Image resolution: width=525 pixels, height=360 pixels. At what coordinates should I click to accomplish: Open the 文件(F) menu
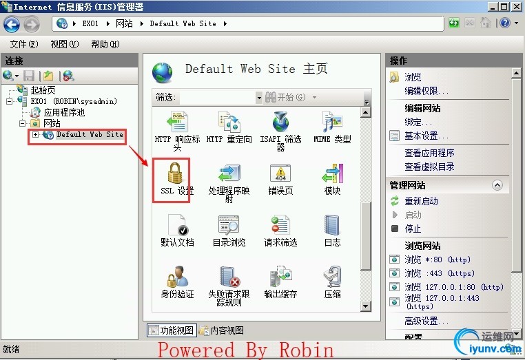coord(24,44)
